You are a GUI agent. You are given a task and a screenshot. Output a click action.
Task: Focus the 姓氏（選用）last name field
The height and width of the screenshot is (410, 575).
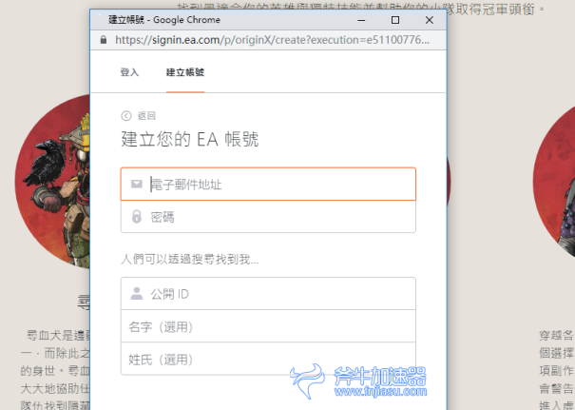click(x=268, y=359)
